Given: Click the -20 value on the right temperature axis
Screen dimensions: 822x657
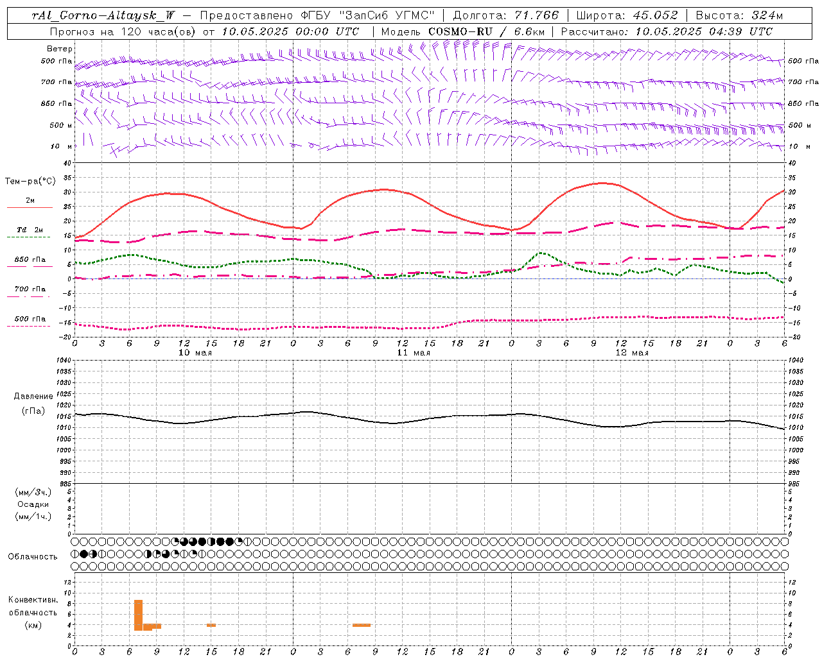Looking at the screenshot, I should (794, 337).
